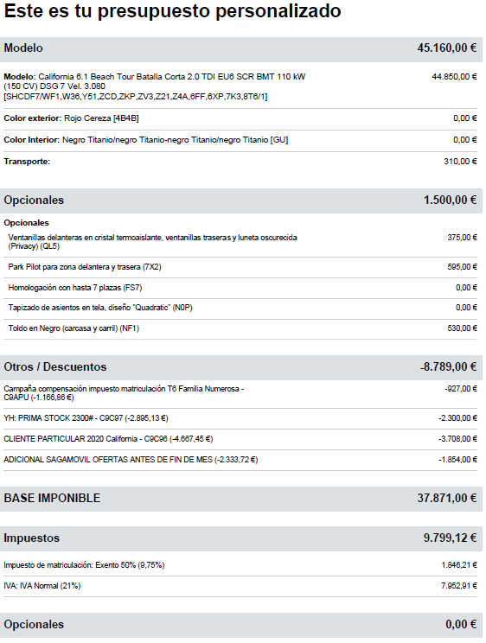The image size is (486, 643).
Task: Click the Opcionales 1.500,00 € section header
Action: 241,201
